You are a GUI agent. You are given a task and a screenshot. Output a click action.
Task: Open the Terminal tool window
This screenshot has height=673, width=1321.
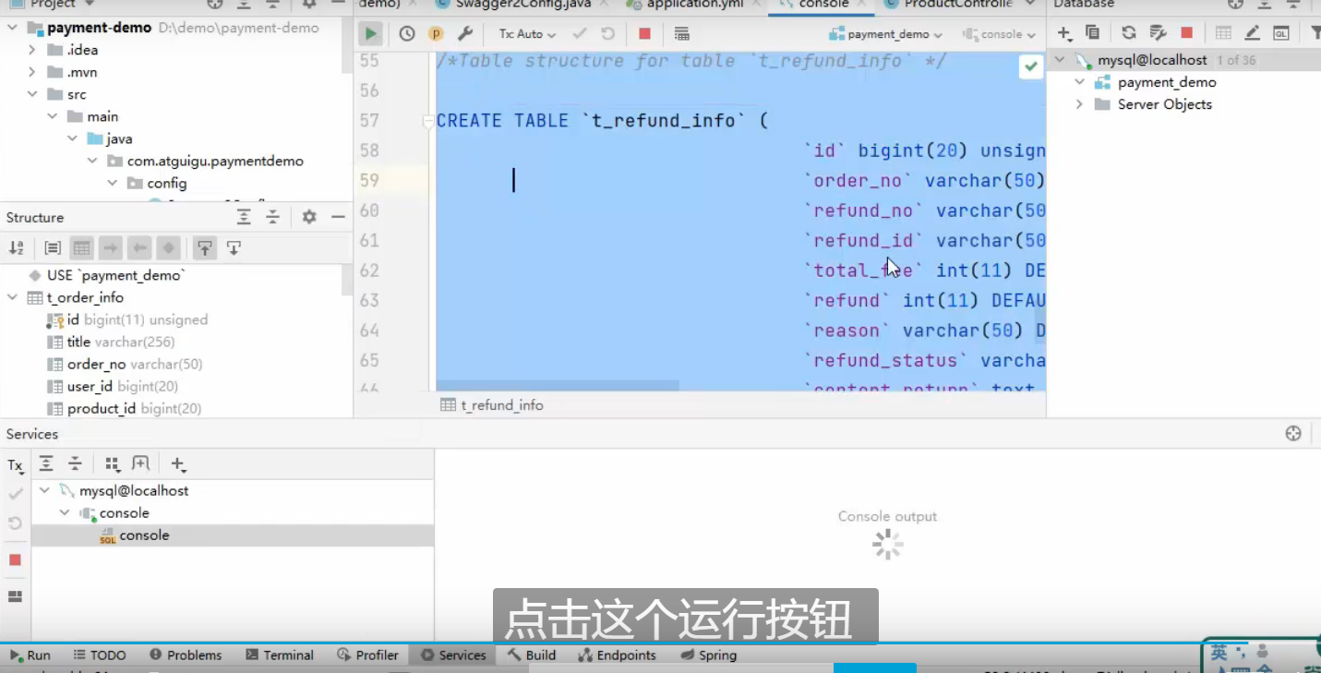pos(280,655)
